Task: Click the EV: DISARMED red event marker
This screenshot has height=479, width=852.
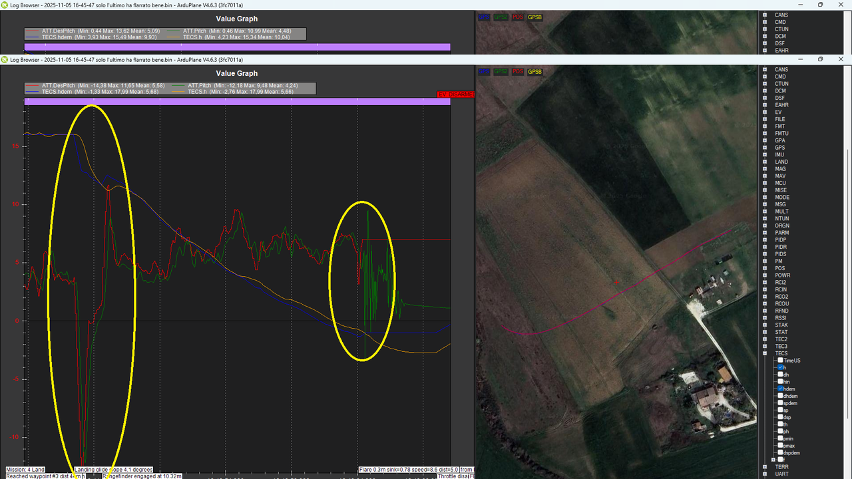Action: point(455,94)
